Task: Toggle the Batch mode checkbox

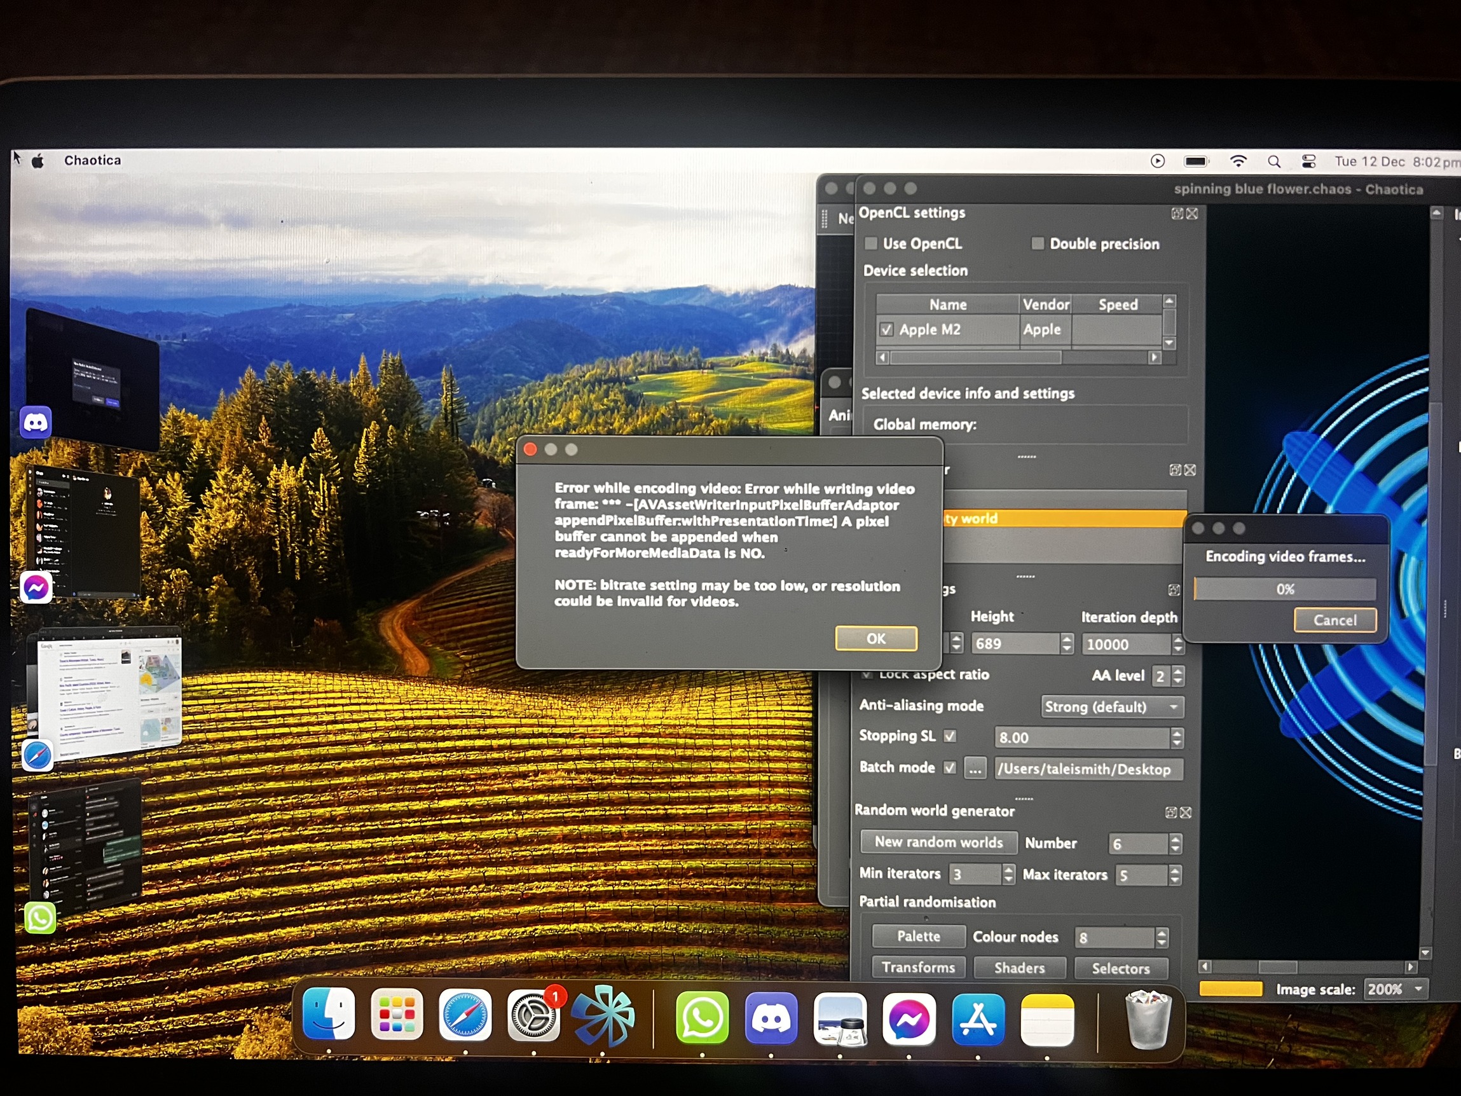Action: pyautogui.click(x=950, y=768)
